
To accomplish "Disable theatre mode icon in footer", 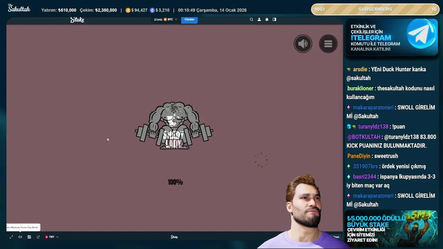I will coord(20,237).
